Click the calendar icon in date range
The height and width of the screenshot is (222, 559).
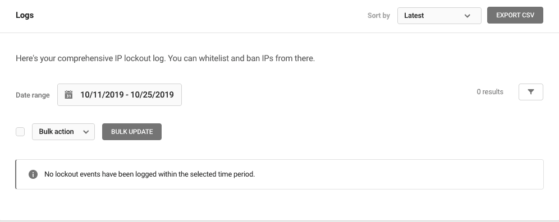pyautogui.click(x=68, y=94)
